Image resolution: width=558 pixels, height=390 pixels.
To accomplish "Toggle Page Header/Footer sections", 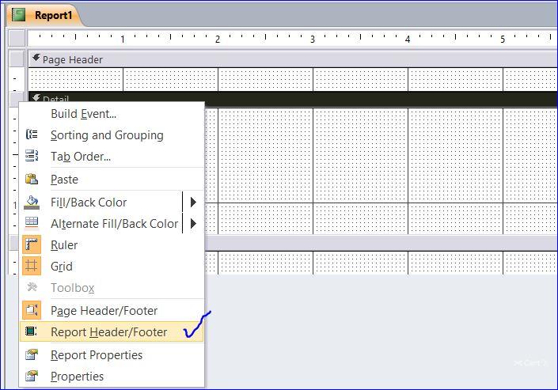I will click(x=104, y=311).
